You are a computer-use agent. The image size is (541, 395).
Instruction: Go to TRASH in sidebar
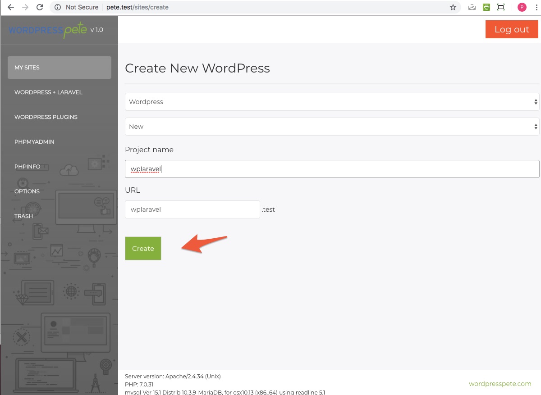23,216
